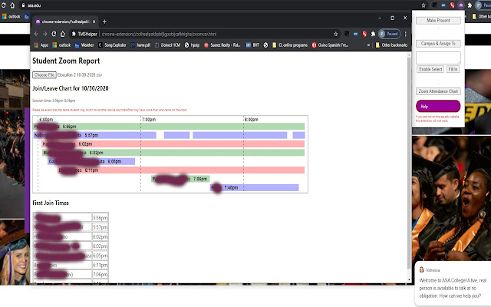
Task: Click the 7:06pm cell in First Join Times
Action: pos(100,275)
